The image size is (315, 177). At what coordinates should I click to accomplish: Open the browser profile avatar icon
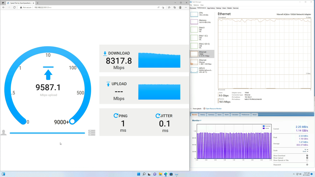tap(180, 7)
